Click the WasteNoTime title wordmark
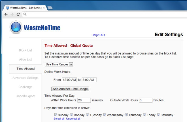 click(x=42, y=28)
